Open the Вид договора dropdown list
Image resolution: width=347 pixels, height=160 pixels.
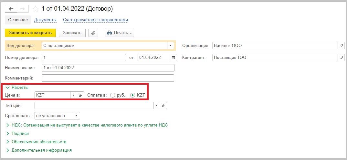(x=170, y=46)
